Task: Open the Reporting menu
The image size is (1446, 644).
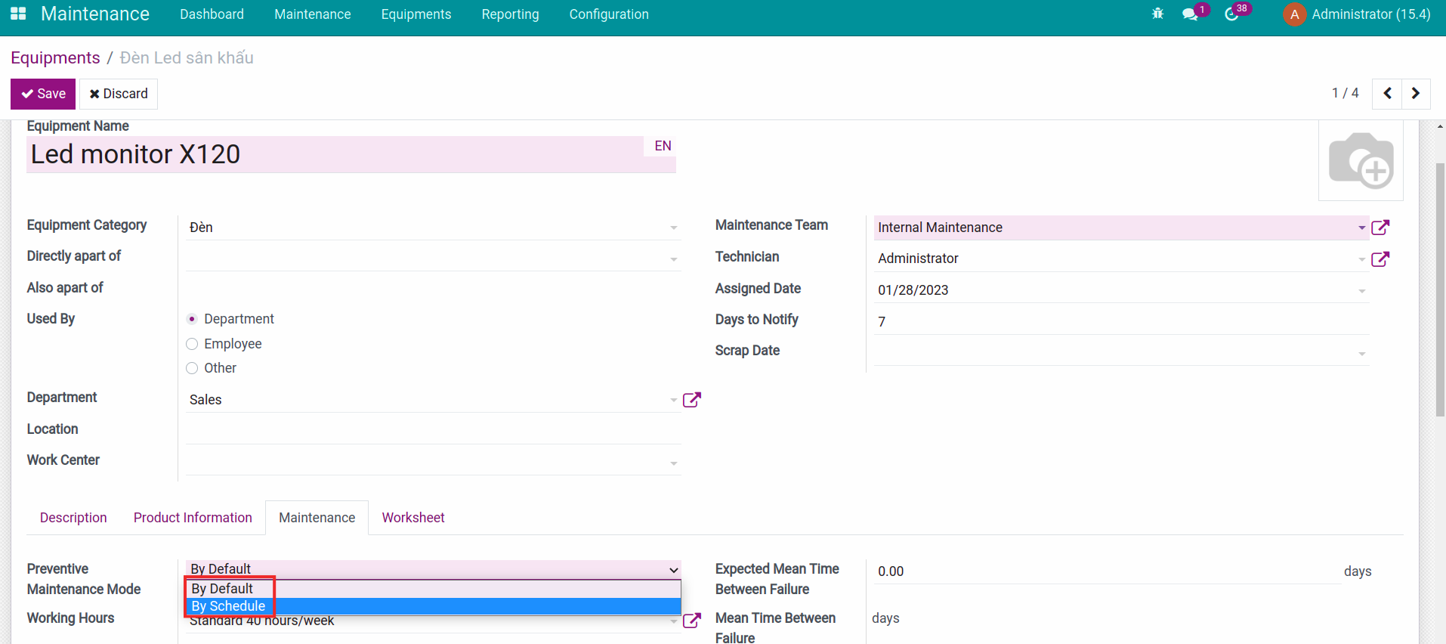Action: tap(510, 14)
